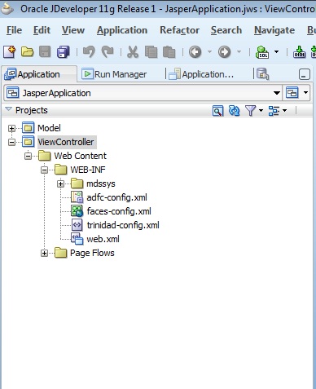316x389 pixels.
Task: Select web.xml file
Action: (x=103, y=239)
